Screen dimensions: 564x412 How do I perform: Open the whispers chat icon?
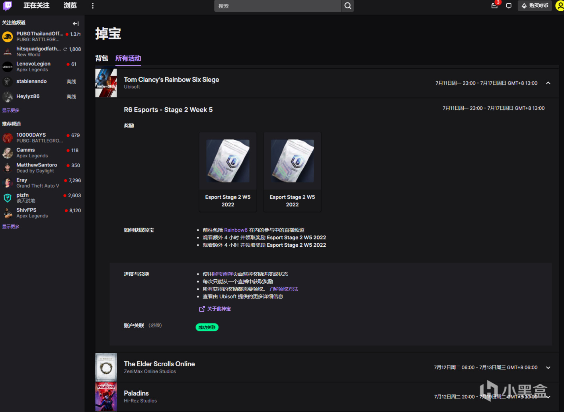[x=509, y=6]
